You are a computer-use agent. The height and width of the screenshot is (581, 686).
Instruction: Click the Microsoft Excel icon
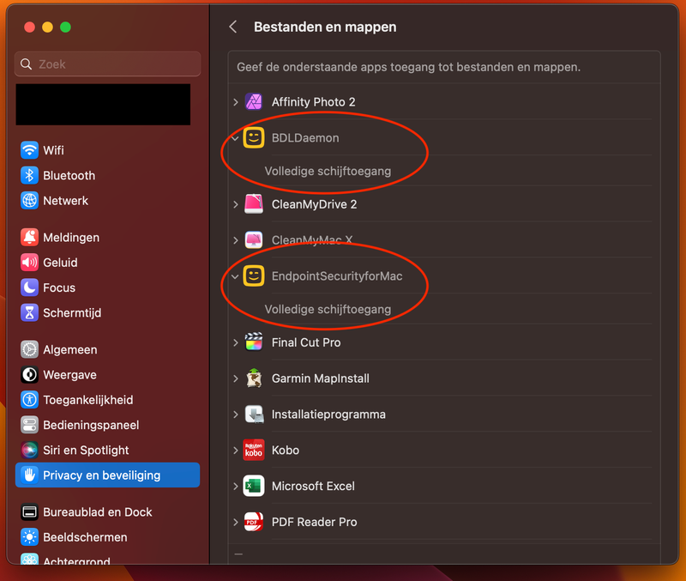tap(253, 487)
